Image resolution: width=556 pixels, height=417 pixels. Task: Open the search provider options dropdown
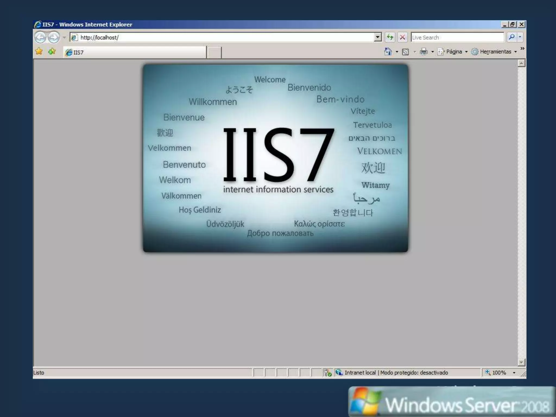(x=520, y=37)
